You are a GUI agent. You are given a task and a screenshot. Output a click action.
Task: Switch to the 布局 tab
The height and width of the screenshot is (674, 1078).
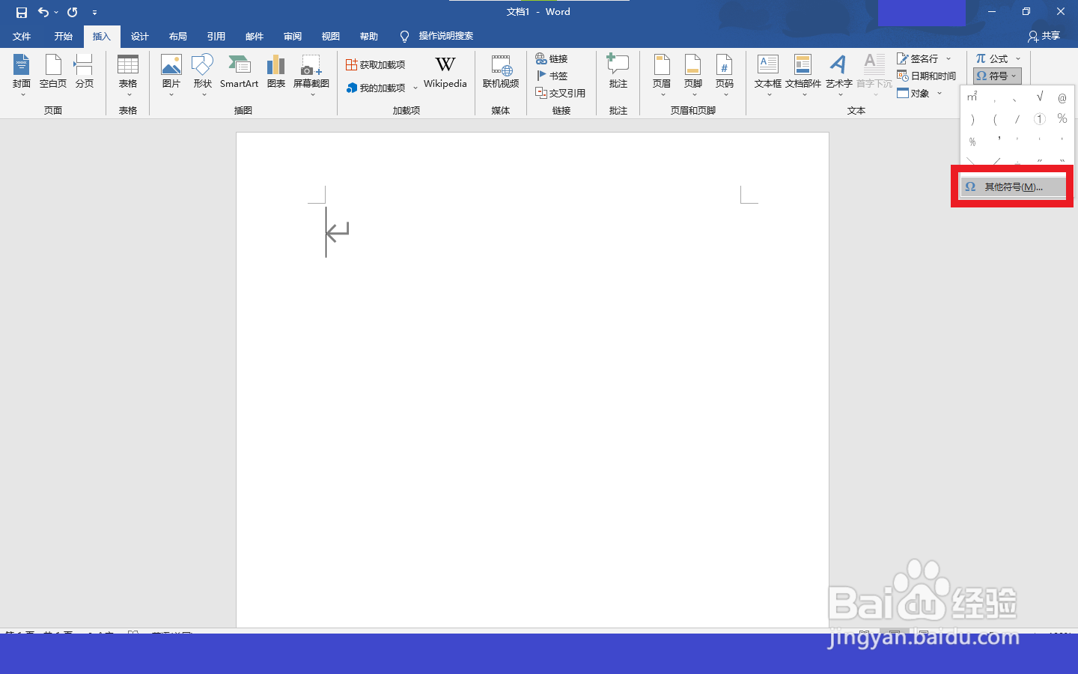click(x=177, y=36)
